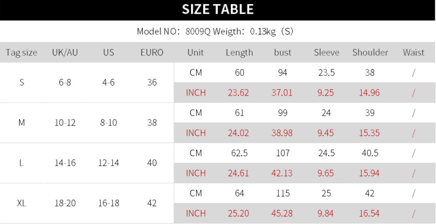Select the 107 bust measurement cell

[283, 153]
